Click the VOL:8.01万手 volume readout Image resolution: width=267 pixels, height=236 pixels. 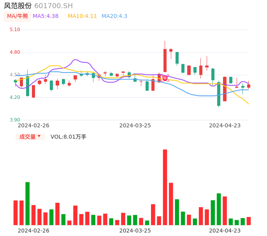[69, 137]
